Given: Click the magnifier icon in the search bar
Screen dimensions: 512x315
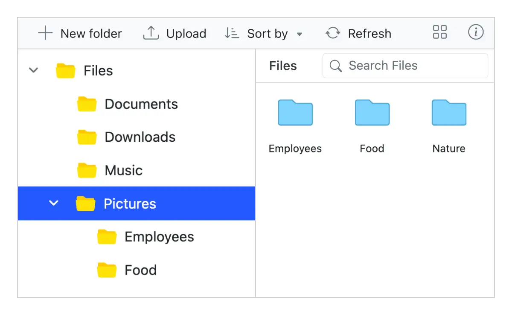Looking at the screenshot, I should [x=335, y=66].
